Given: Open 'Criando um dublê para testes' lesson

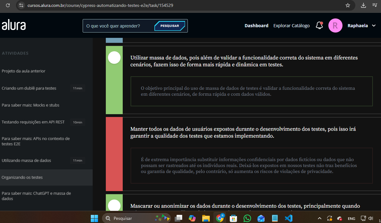Looking at the screenshot, I should pyautogui.click(x=29, y=88).
